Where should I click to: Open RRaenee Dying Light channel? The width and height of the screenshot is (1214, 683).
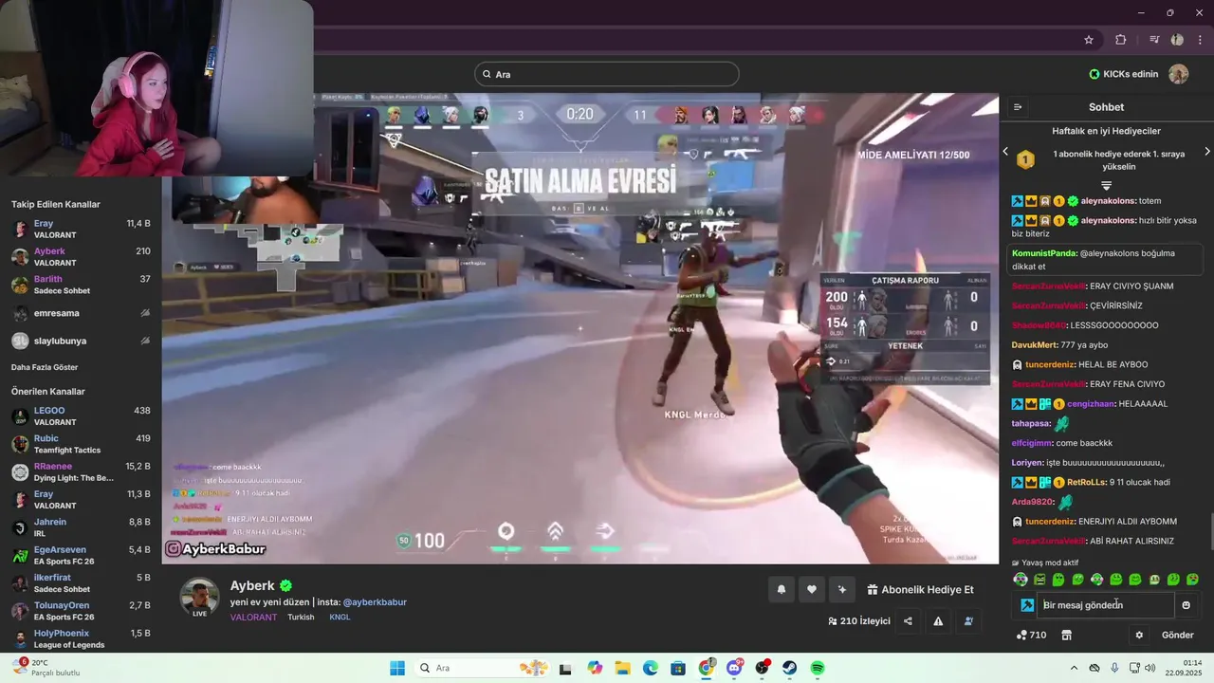(x=81, y=471)
